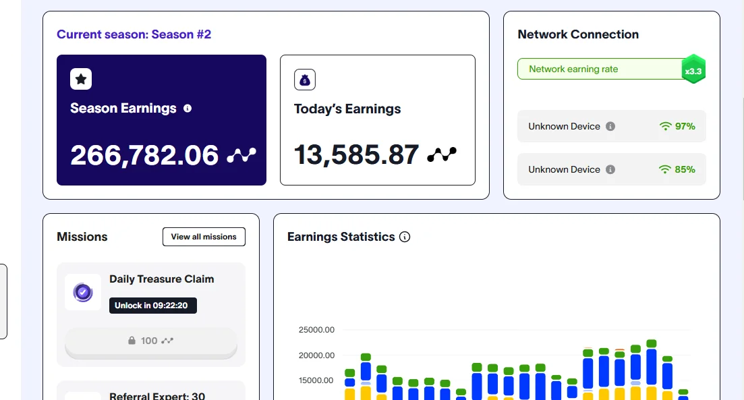Click the 15000.00 axis label on the chart
This screenshot has width=744, height=400.
click(x=316, y=380)
